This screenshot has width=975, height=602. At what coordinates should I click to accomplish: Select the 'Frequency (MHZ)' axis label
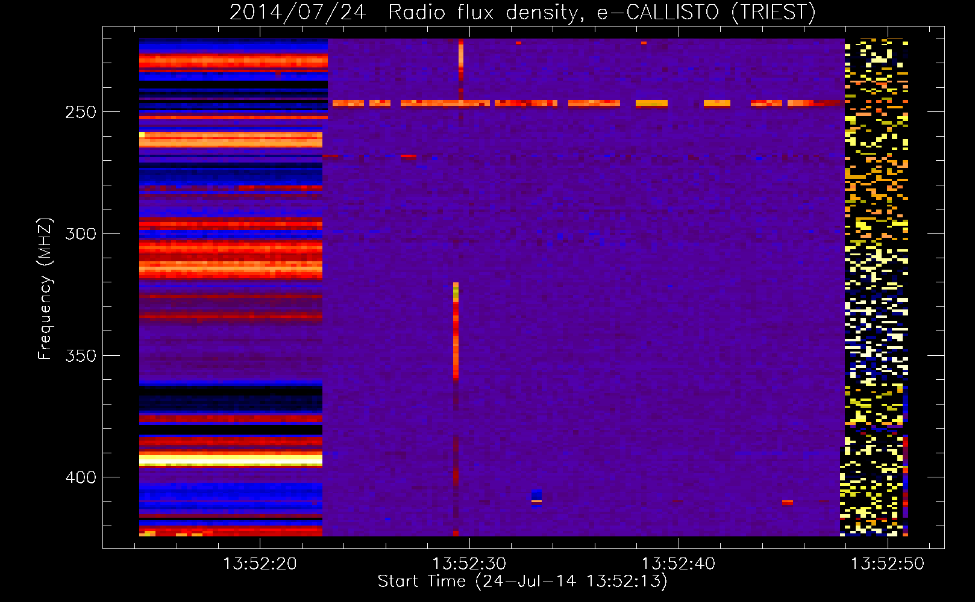click(x=45, y=289)
